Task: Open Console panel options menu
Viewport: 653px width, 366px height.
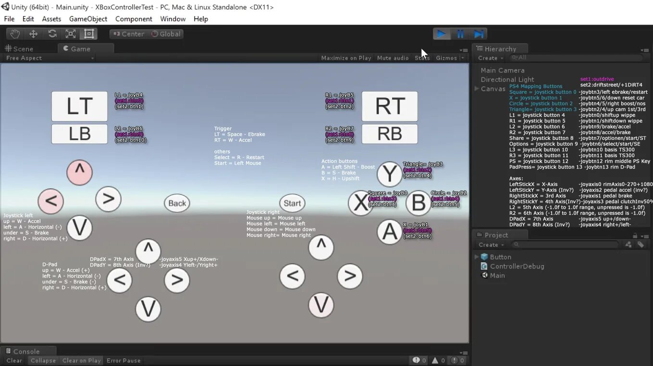Action: (x=464, y=353)
